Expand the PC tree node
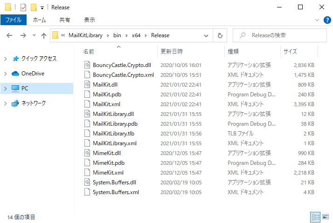The width and height of the screenshot is (333, 223). [x=6, y=88]
